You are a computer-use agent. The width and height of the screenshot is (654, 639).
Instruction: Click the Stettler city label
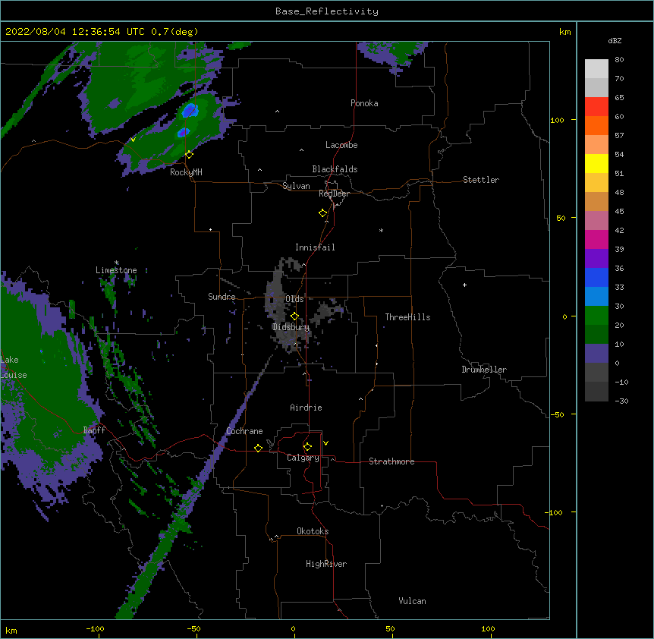click(481, 180)
